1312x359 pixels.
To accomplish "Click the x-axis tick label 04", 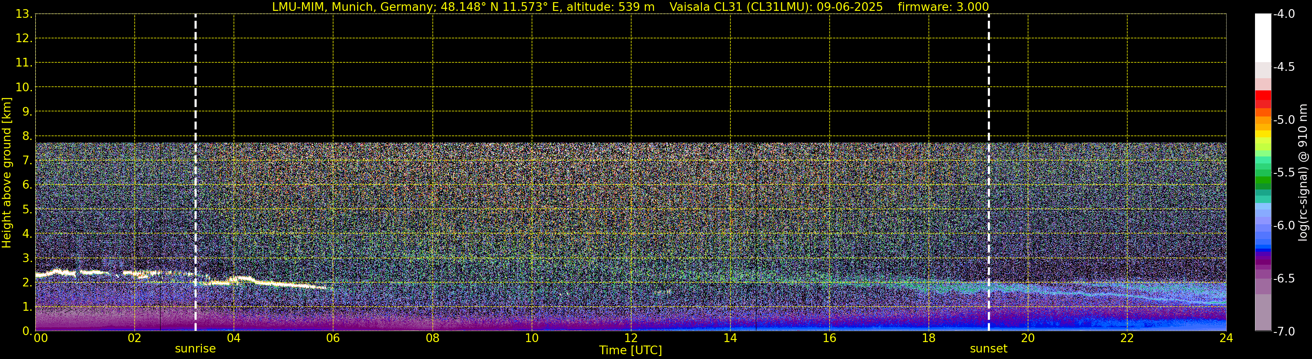I will click(x=234, y=338).
